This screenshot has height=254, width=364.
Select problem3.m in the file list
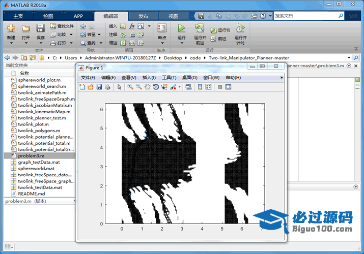coord(40,155)
